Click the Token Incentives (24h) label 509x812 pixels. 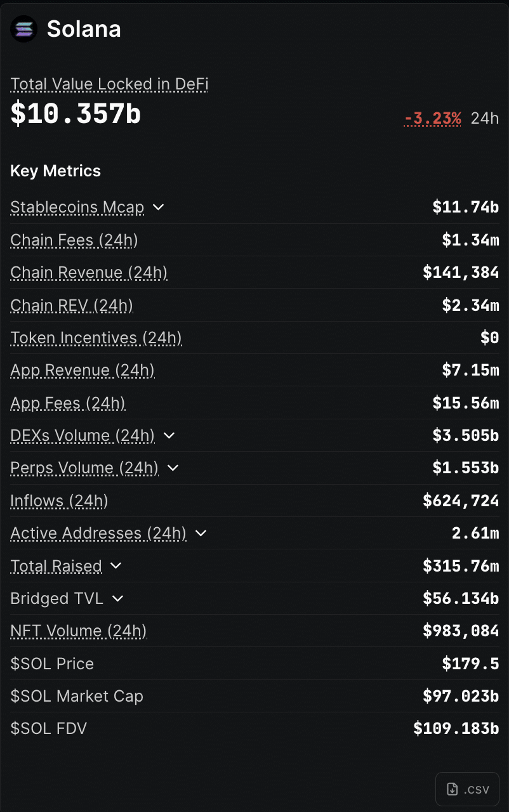(x=96, y=338)
